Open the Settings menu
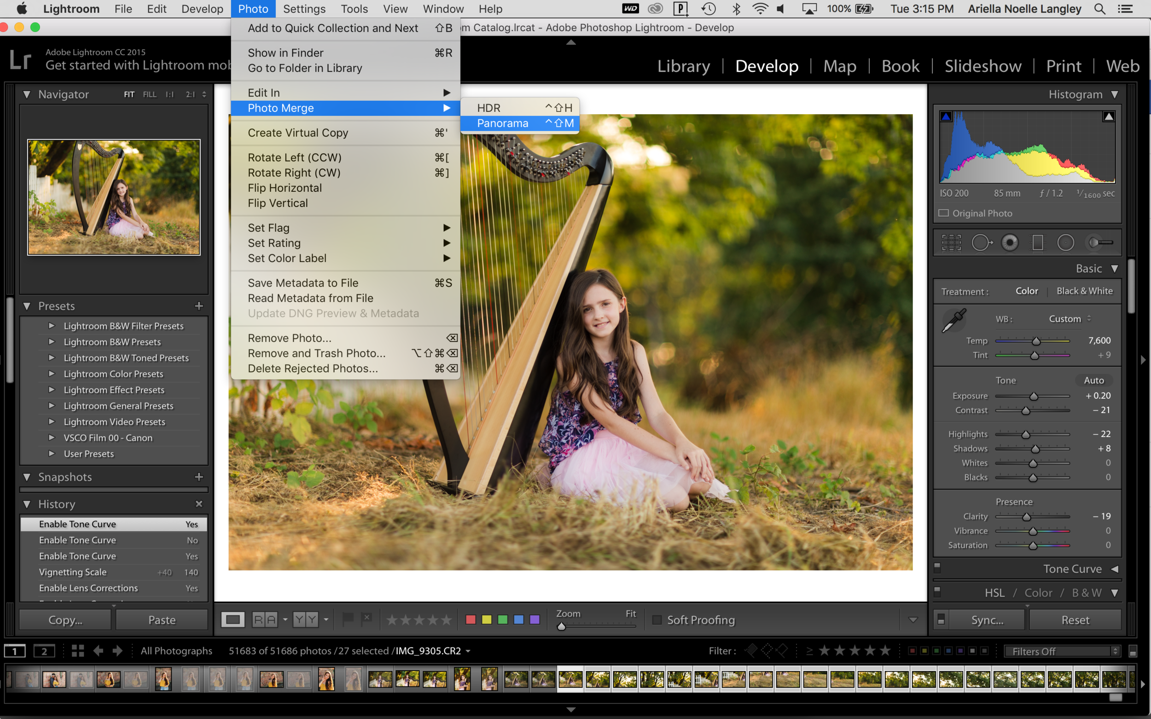Image resolution: width=1151 pixels, height=719 pixels. tap(304, 9)
